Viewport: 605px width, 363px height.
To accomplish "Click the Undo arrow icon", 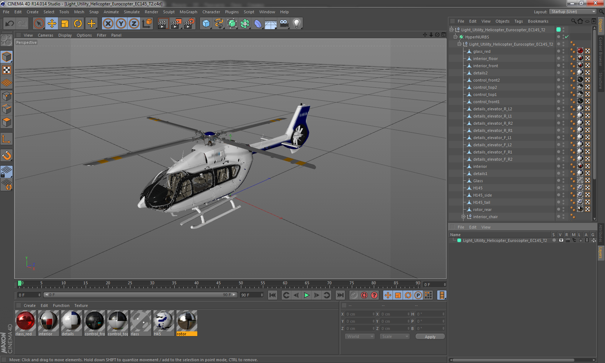I will coord(9,24).
